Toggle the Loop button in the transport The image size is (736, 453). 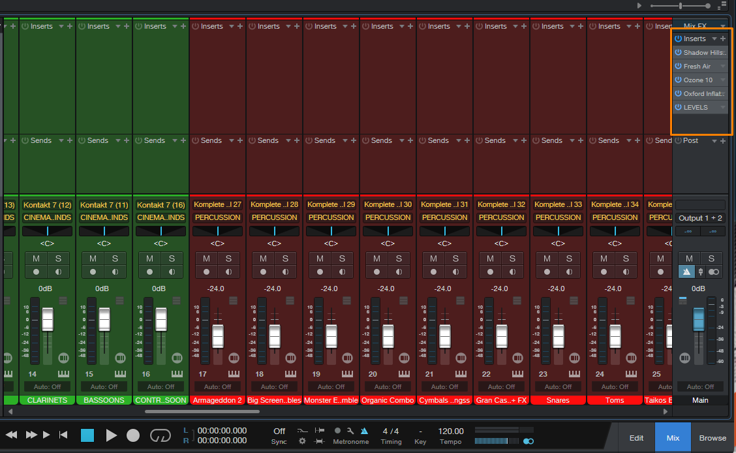click(160, 435)
